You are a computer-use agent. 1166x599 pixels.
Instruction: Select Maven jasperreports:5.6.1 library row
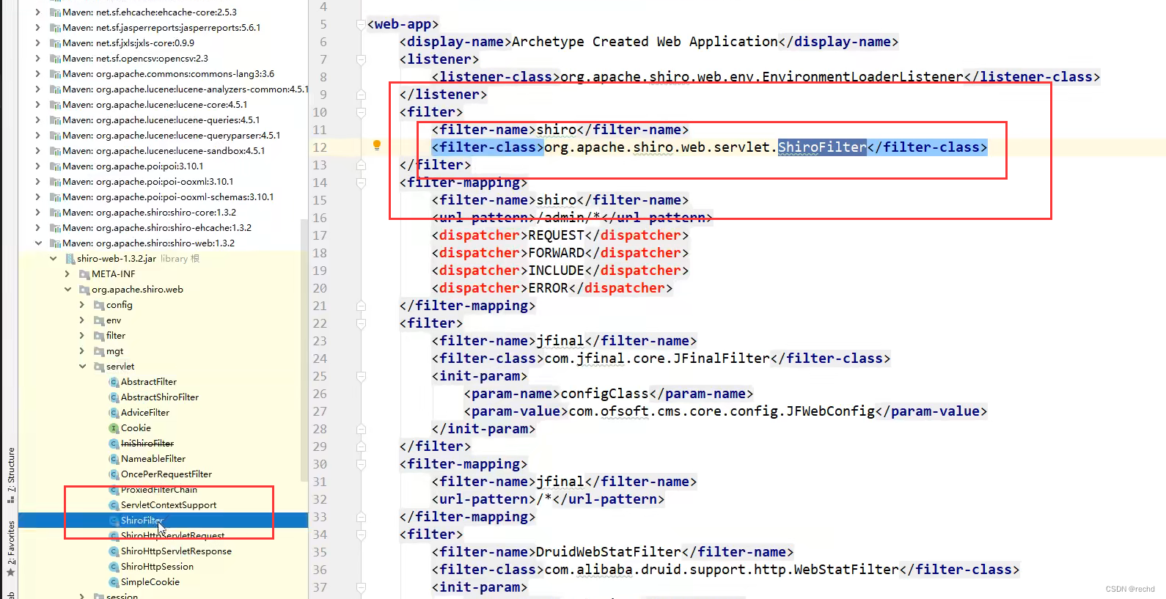[163, 28]
